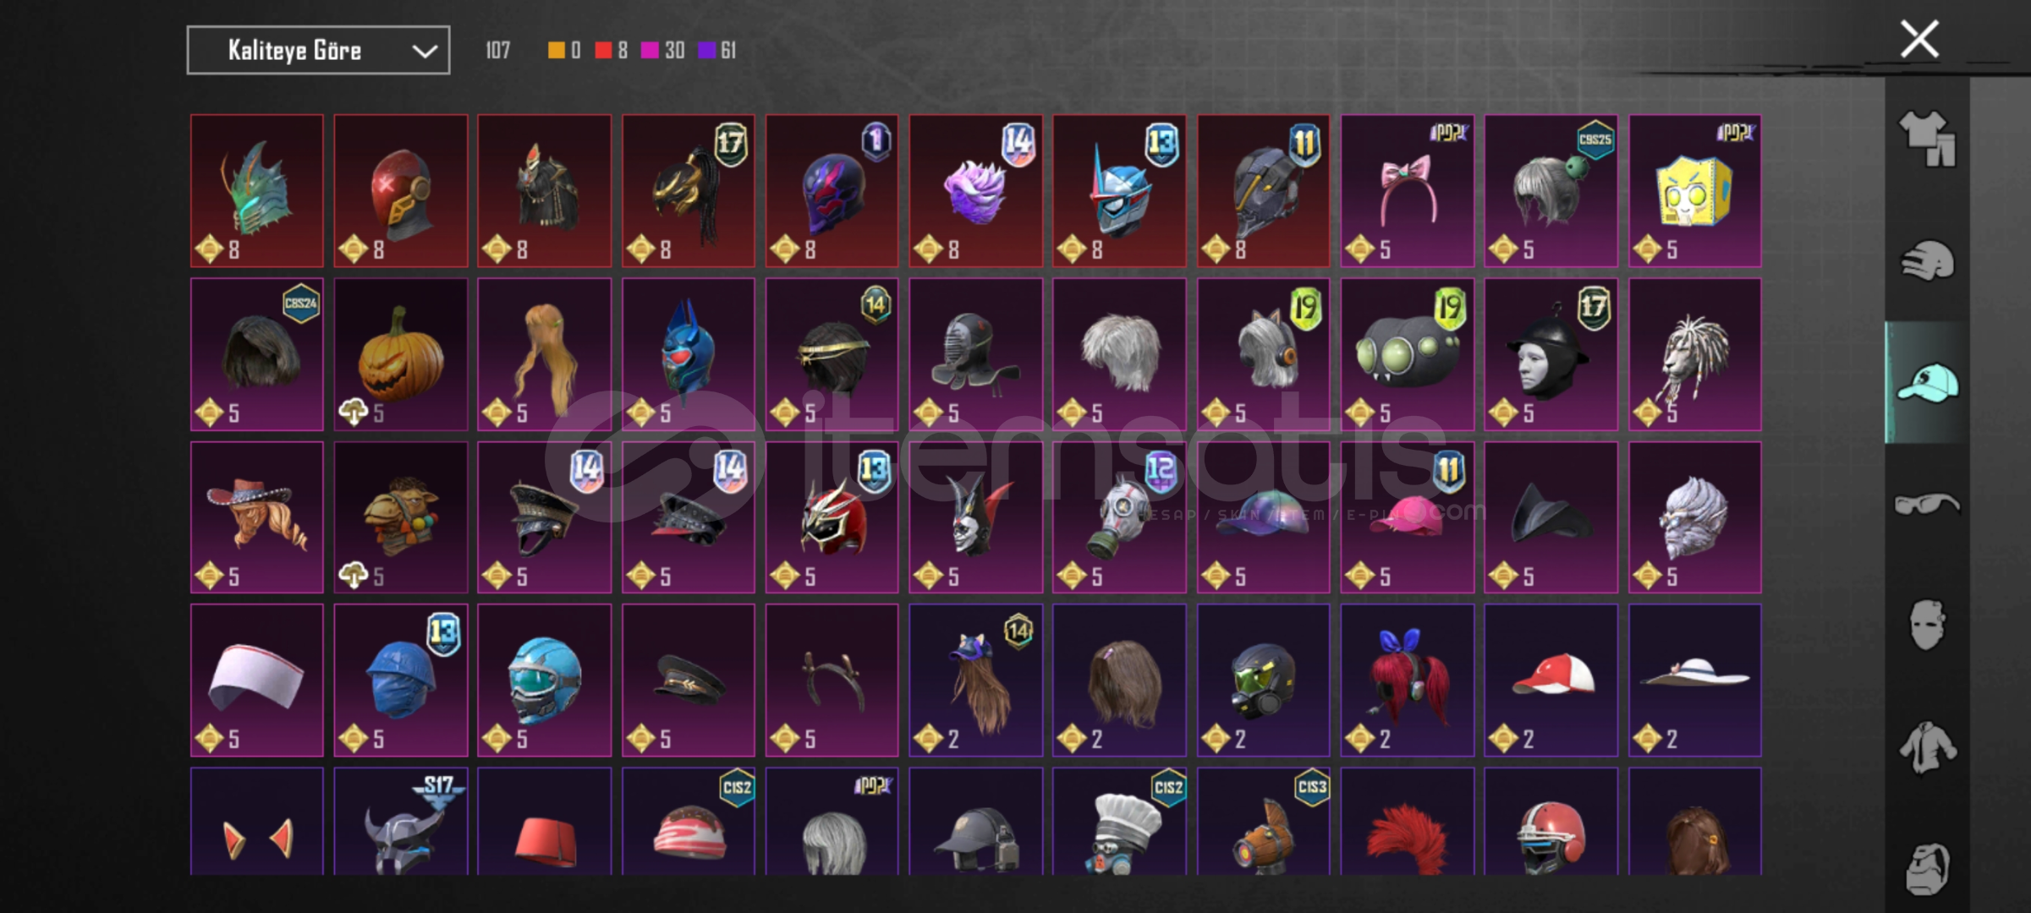The height and width of the screenshot is (913, 2031).
Task: Select the cap headwear category tab
Action: click(x=1927, y=383)
